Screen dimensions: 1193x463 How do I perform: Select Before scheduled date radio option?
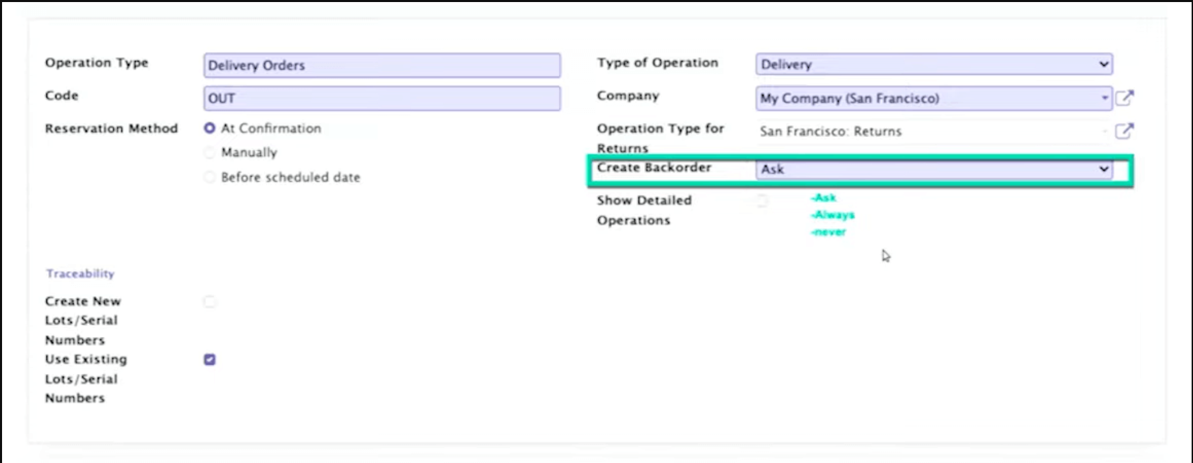(210, 177)
